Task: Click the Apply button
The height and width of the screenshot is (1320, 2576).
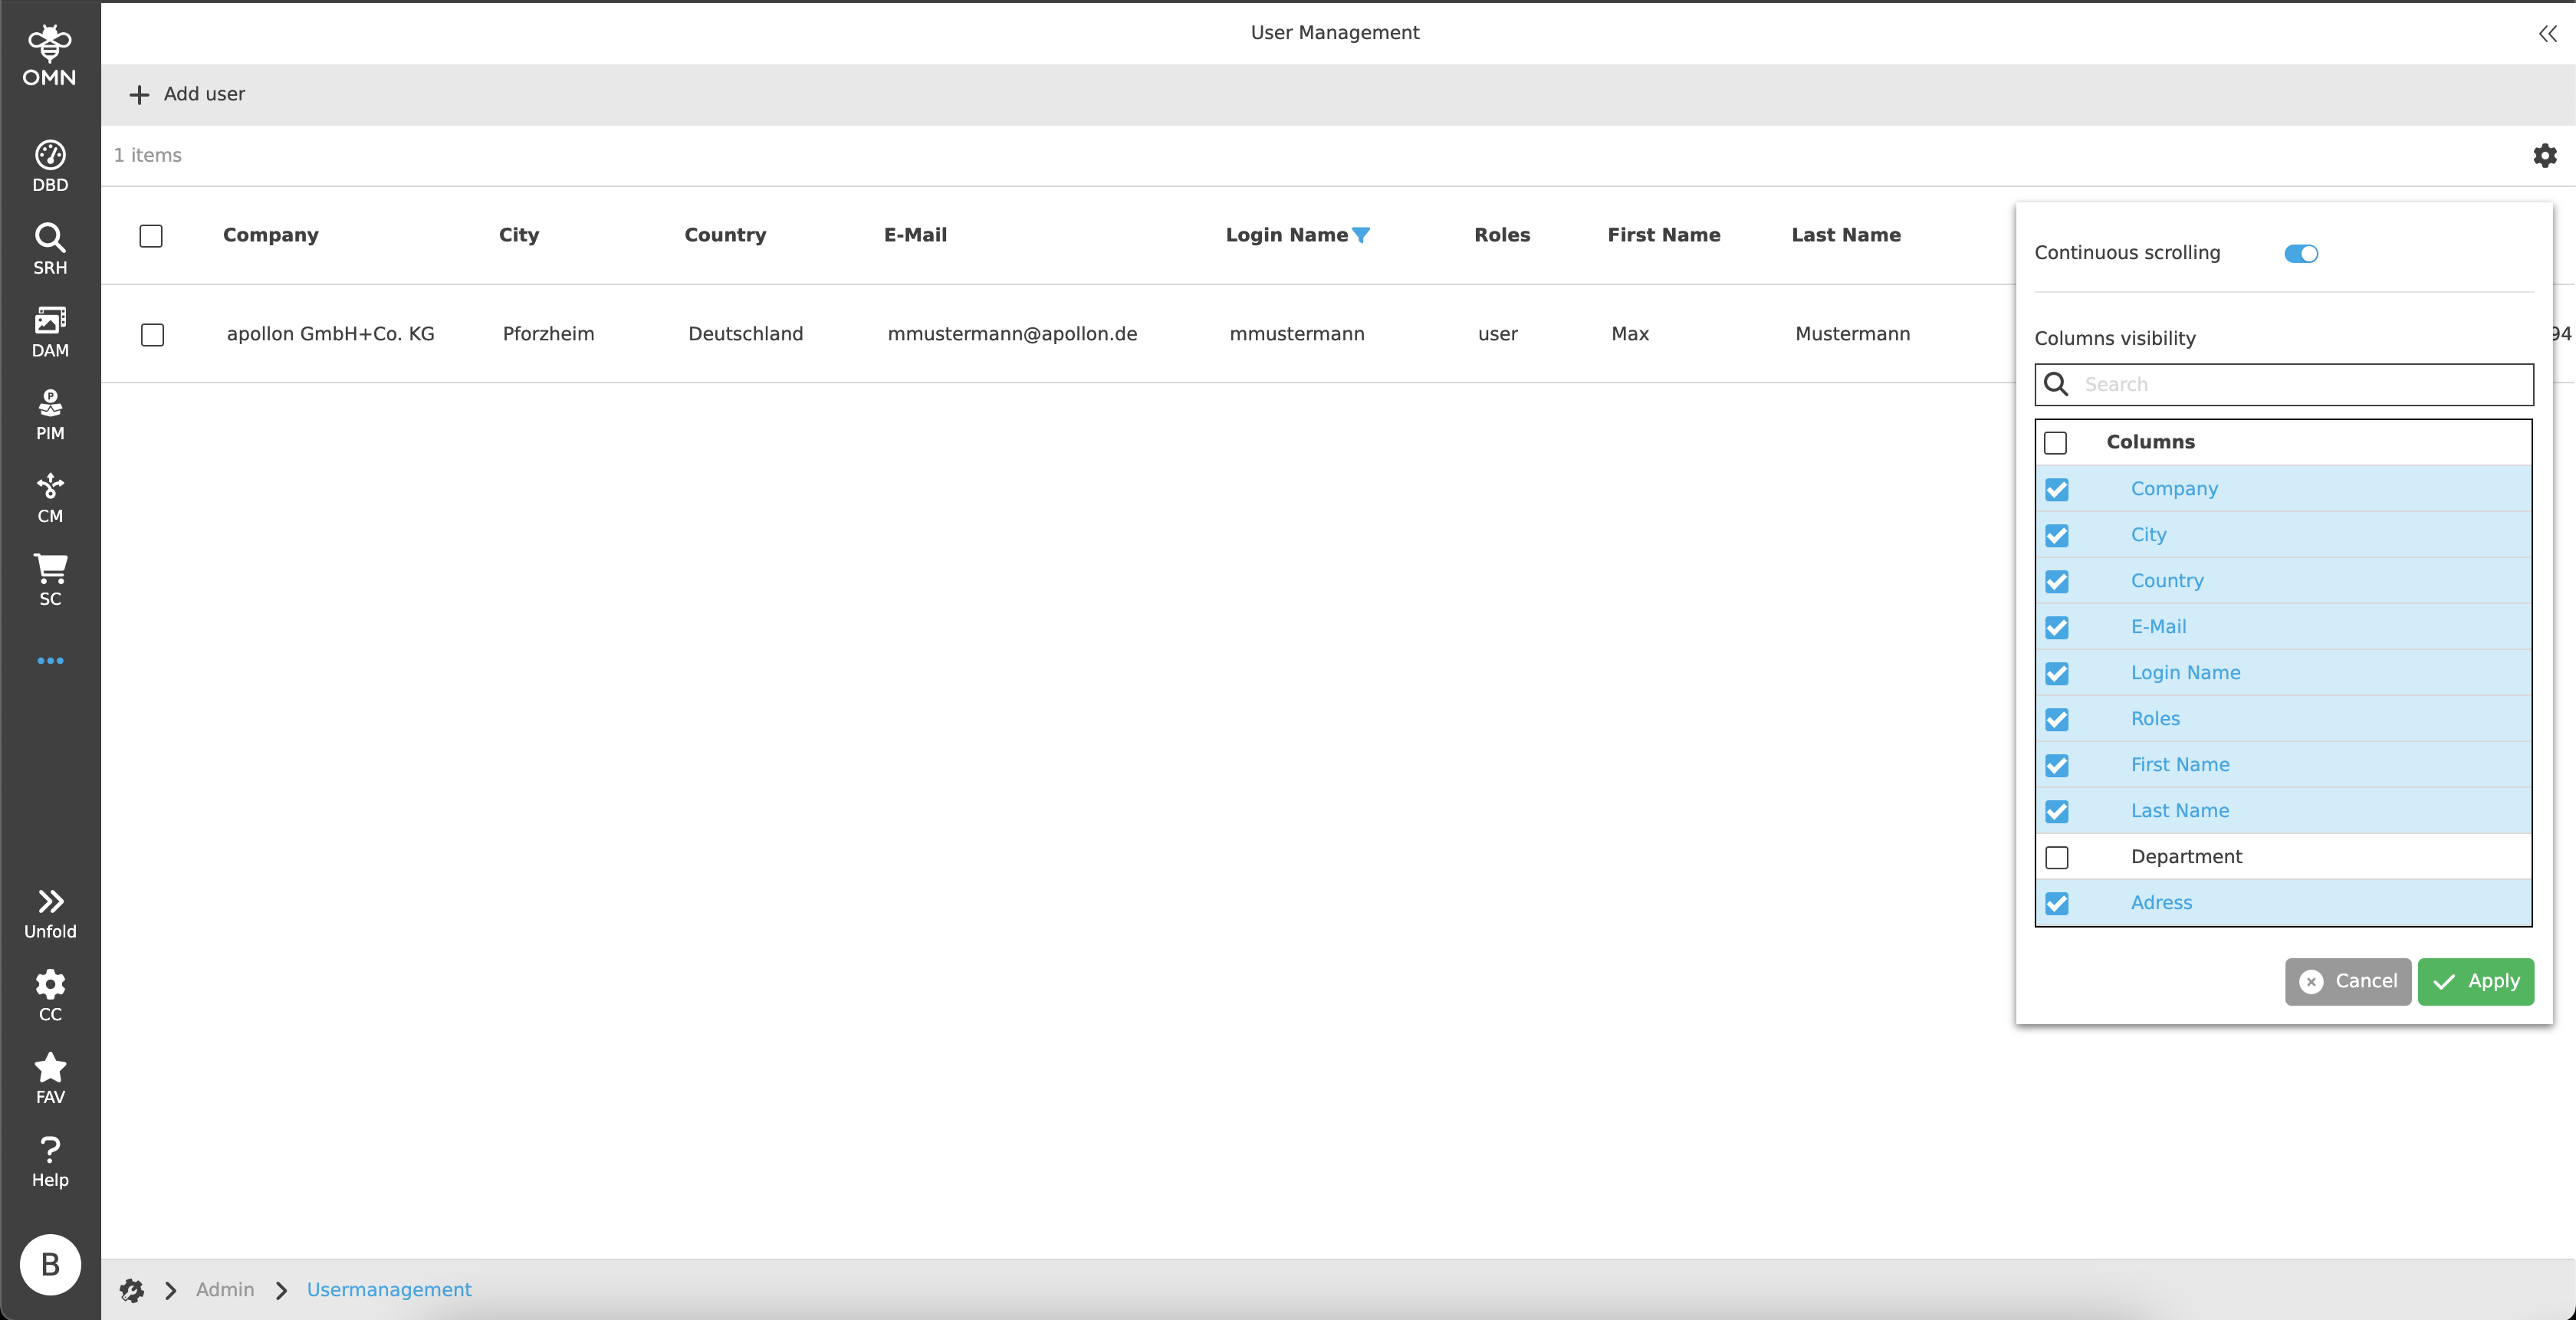Action: coord(2475,982)
